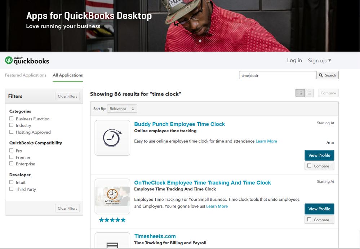Viewport: 360px width, 249px height.
Task: Check the Industry category filter
Action: [11, 125]
